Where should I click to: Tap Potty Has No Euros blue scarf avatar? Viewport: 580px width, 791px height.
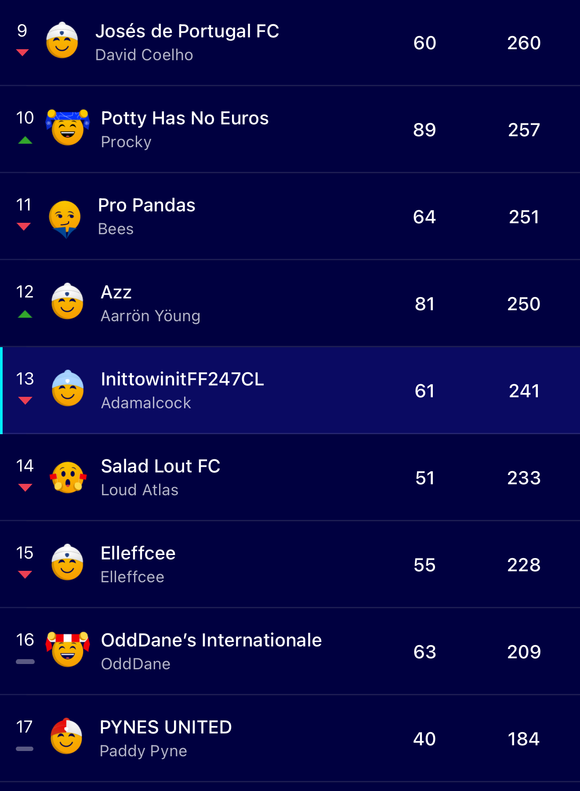[68, 127]
